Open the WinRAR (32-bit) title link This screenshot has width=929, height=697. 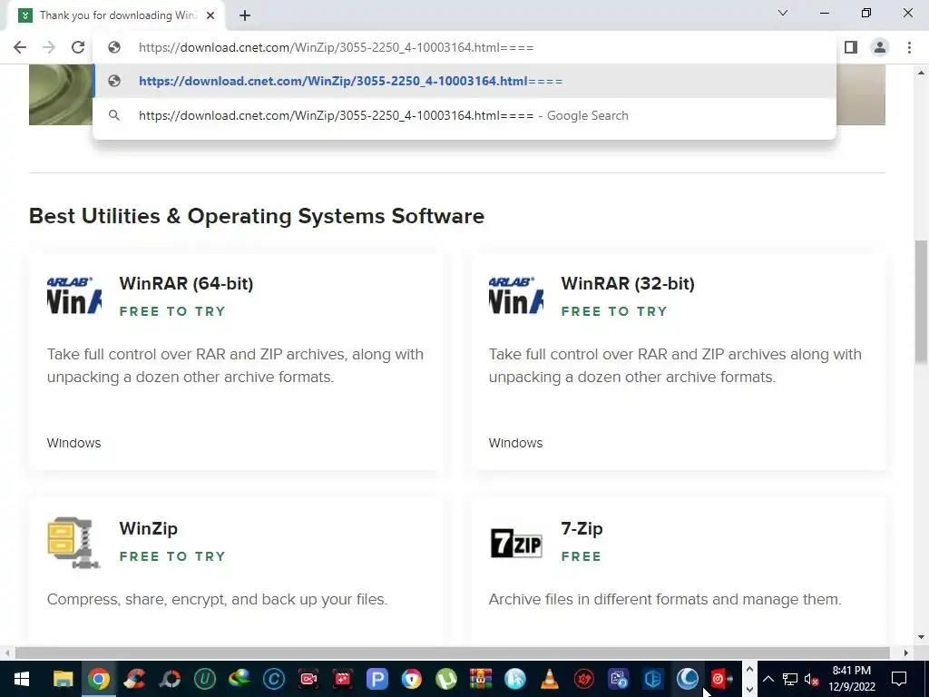(x=628, y=283)
